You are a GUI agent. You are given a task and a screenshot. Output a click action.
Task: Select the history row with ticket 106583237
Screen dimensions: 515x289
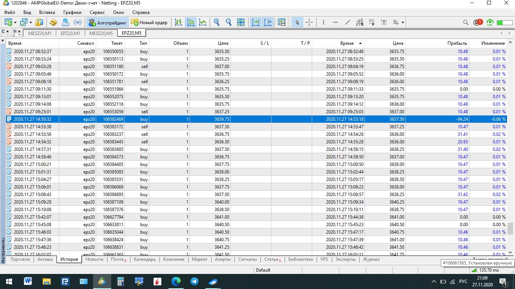tap(256, 134)
